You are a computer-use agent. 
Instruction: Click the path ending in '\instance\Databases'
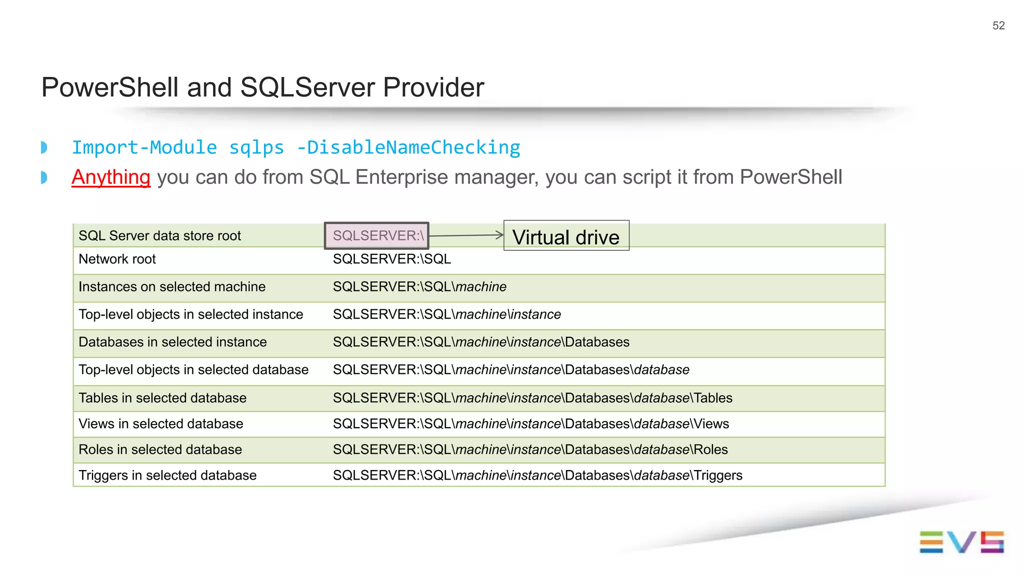[481, 342]
